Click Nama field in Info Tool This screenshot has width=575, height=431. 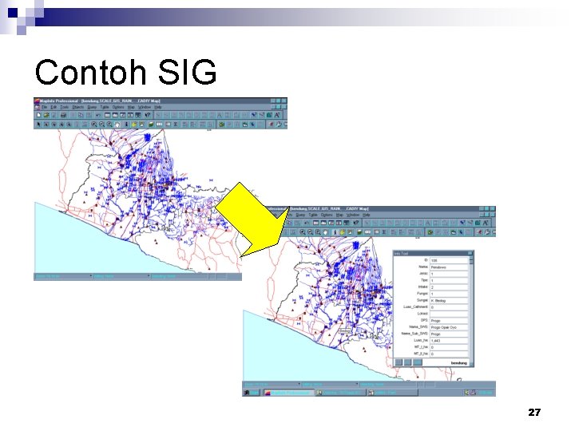pos(449,267)
